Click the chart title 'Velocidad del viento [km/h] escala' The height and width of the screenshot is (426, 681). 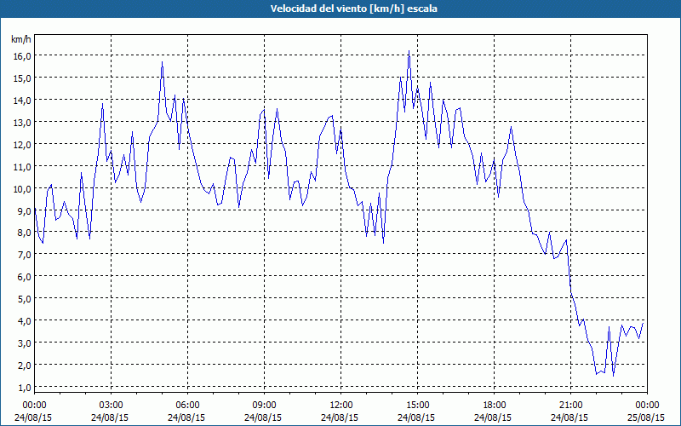[x=353, y=9]
